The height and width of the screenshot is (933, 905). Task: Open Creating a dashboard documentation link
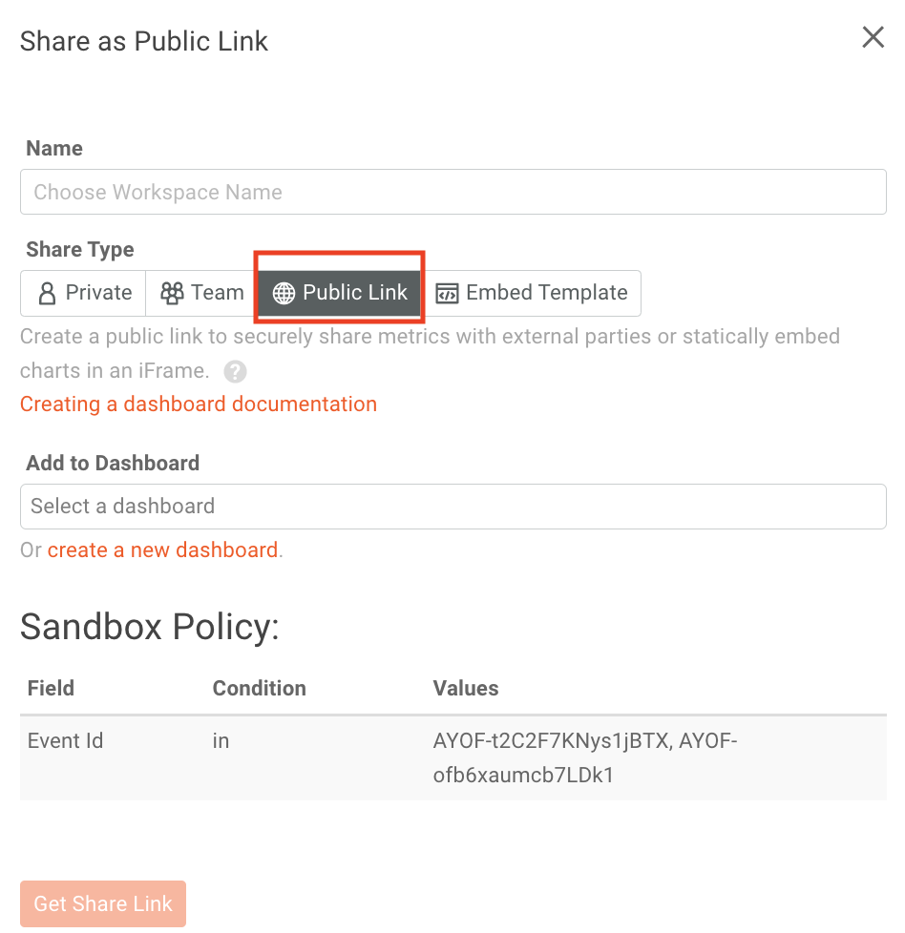click(x=199, y=404)
